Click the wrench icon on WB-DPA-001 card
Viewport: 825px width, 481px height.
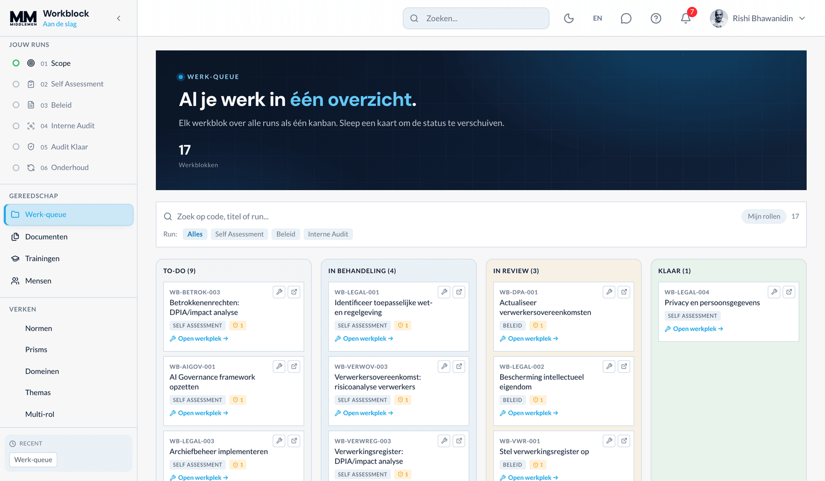click(x=609, y=292)
